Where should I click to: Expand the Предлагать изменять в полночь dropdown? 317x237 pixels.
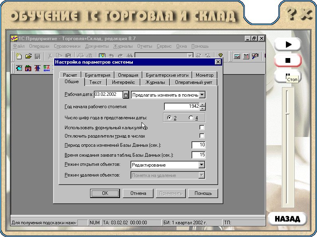(202, 95)
